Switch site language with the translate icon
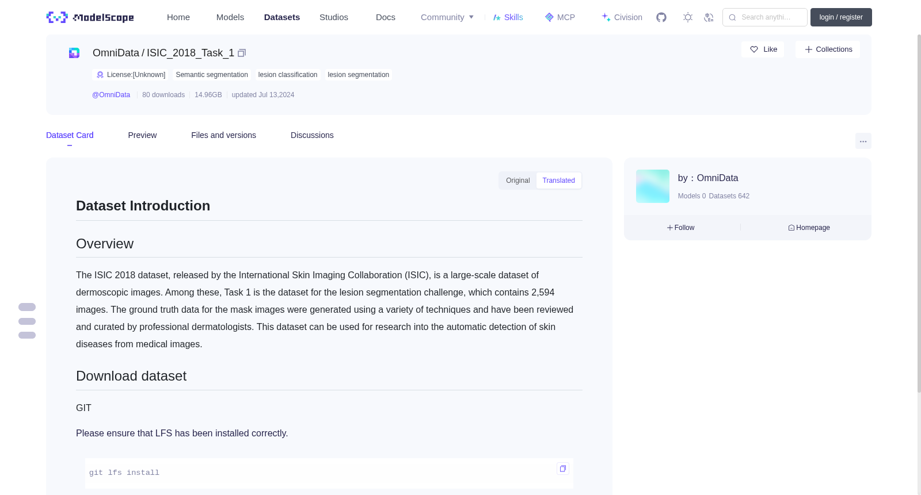921x495 pixels. click(x=709, y=17)
